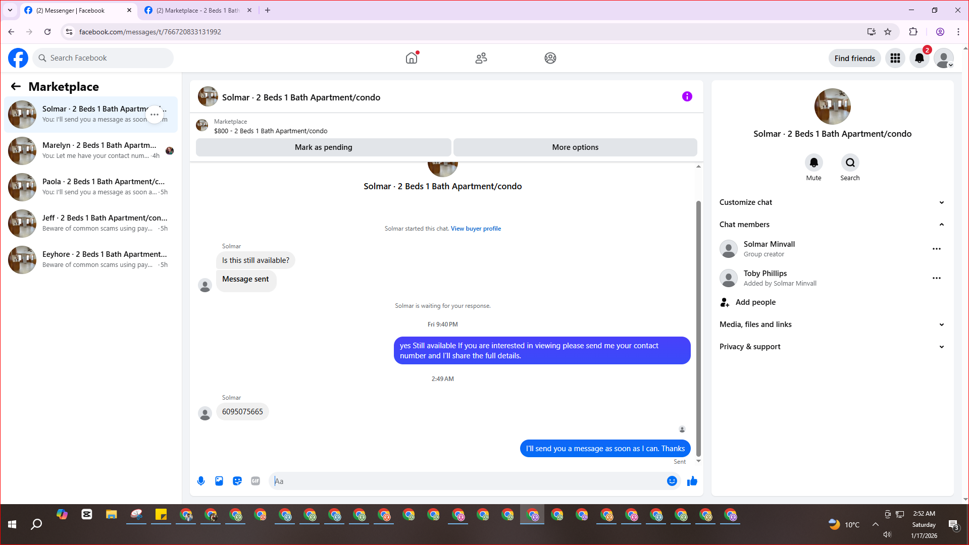Open Eeyhore conversation
This screenshot has width=969, height=545.
[x=91, y=260]
